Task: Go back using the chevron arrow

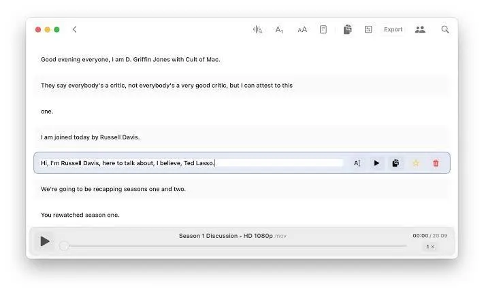Action: pos(74,30)
